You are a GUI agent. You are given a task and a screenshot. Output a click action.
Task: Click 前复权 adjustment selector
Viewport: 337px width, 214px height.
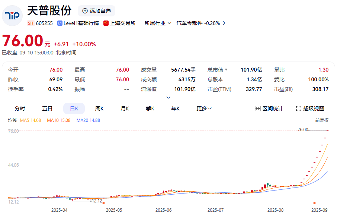[322, 120]
